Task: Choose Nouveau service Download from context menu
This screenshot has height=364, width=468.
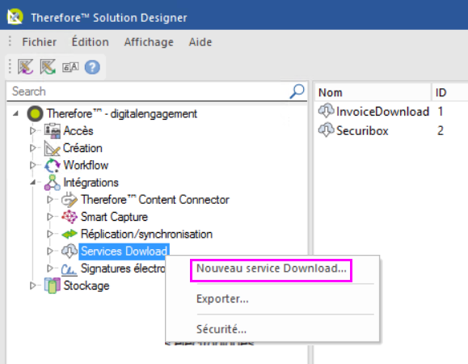Action: tap(272, 269)
